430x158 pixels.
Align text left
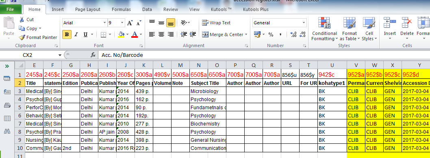(152, 35)
